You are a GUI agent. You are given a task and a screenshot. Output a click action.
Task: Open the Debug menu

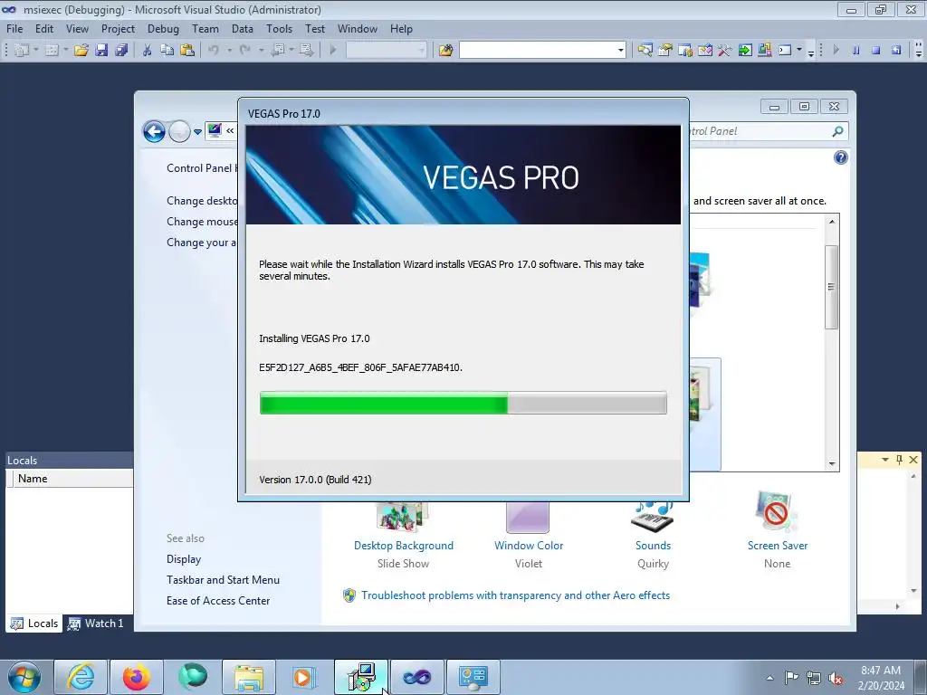coord(163,28)
